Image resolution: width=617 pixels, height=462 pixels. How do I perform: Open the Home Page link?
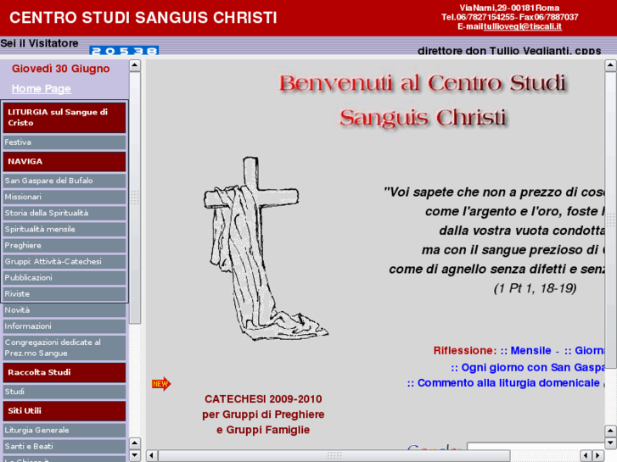[x=42, y=89]
